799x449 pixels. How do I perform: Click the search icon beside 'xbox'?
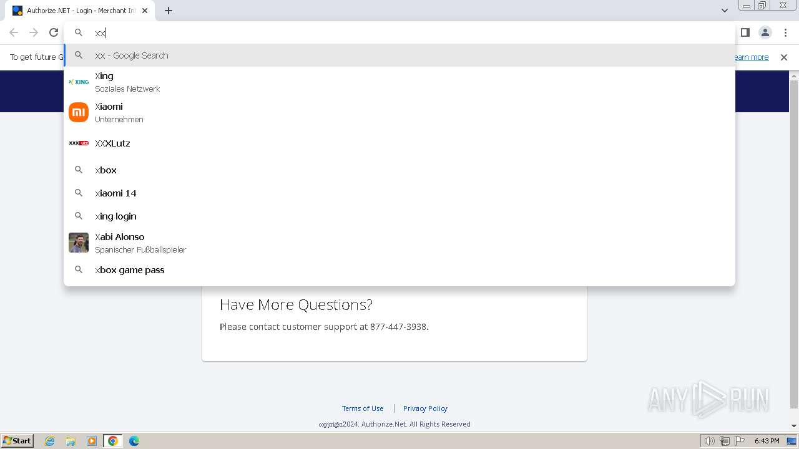[x=79, y=170]
